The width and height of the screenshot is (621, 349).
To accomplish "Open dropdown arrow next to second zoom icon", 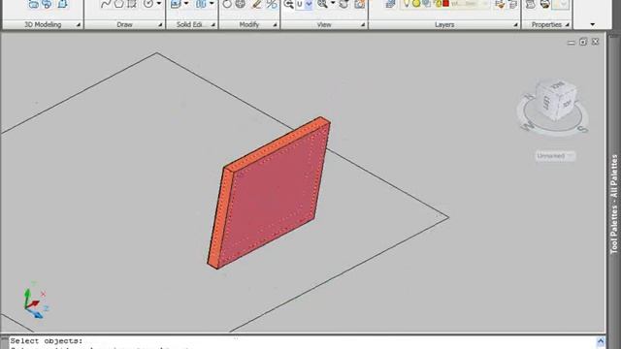I will pyautogui.click(x=333, y=4).
